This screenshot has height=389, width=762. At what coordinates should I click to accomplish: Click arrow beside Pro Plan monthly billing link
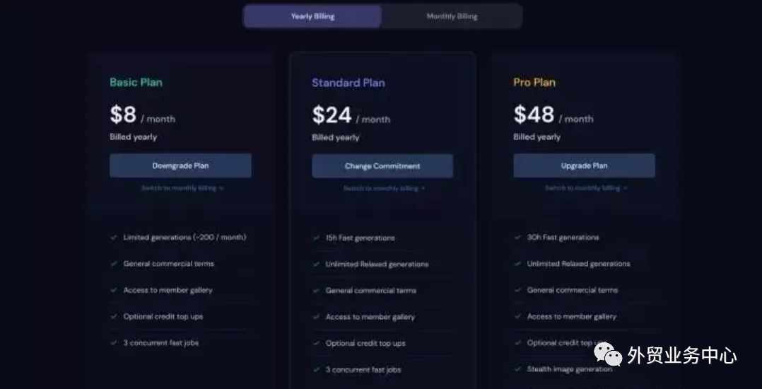625,188
